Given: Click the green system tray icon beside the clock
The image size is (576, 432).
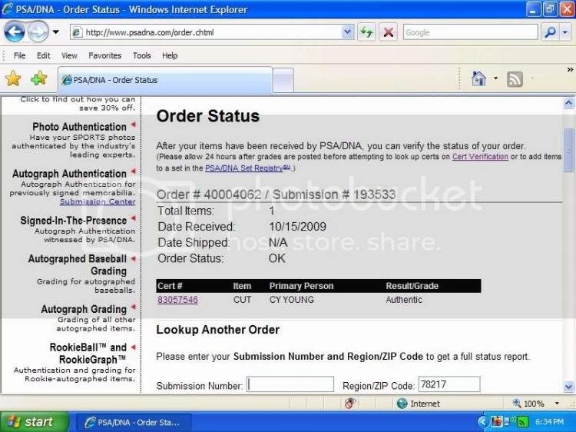Looking at the screenshot, I should click(523, 422).
